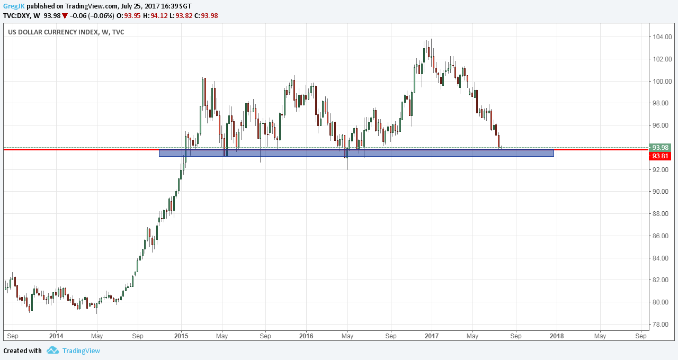Click the 100.00 price axis label

(x=662, y=82)
